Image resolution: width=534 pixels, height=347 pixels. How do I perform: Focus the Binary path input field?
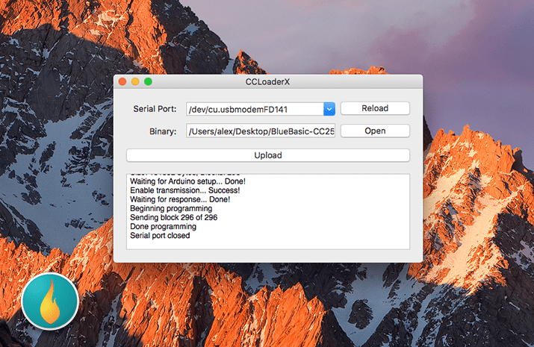click(x=261, y=131)
